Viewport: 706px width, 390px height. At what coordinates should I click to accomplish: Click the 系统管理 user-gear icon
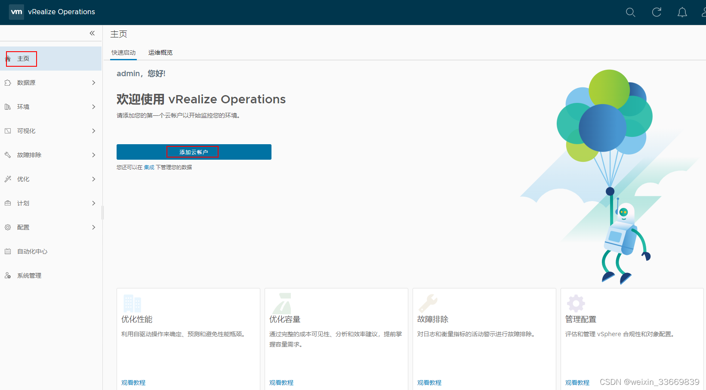(x=8, y=275)
